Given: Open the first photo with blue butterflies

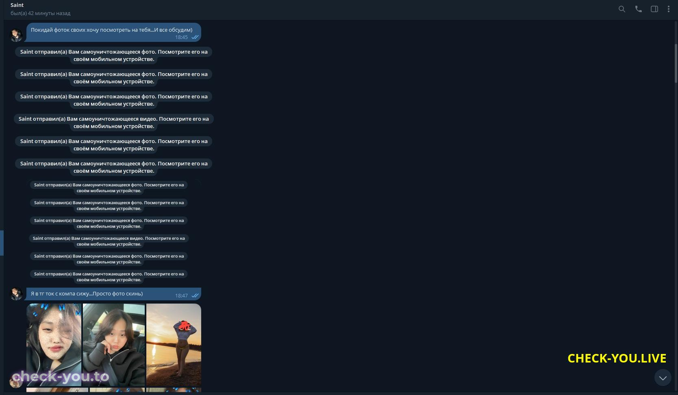Looking at the screenshot, I should click(54, 345).
